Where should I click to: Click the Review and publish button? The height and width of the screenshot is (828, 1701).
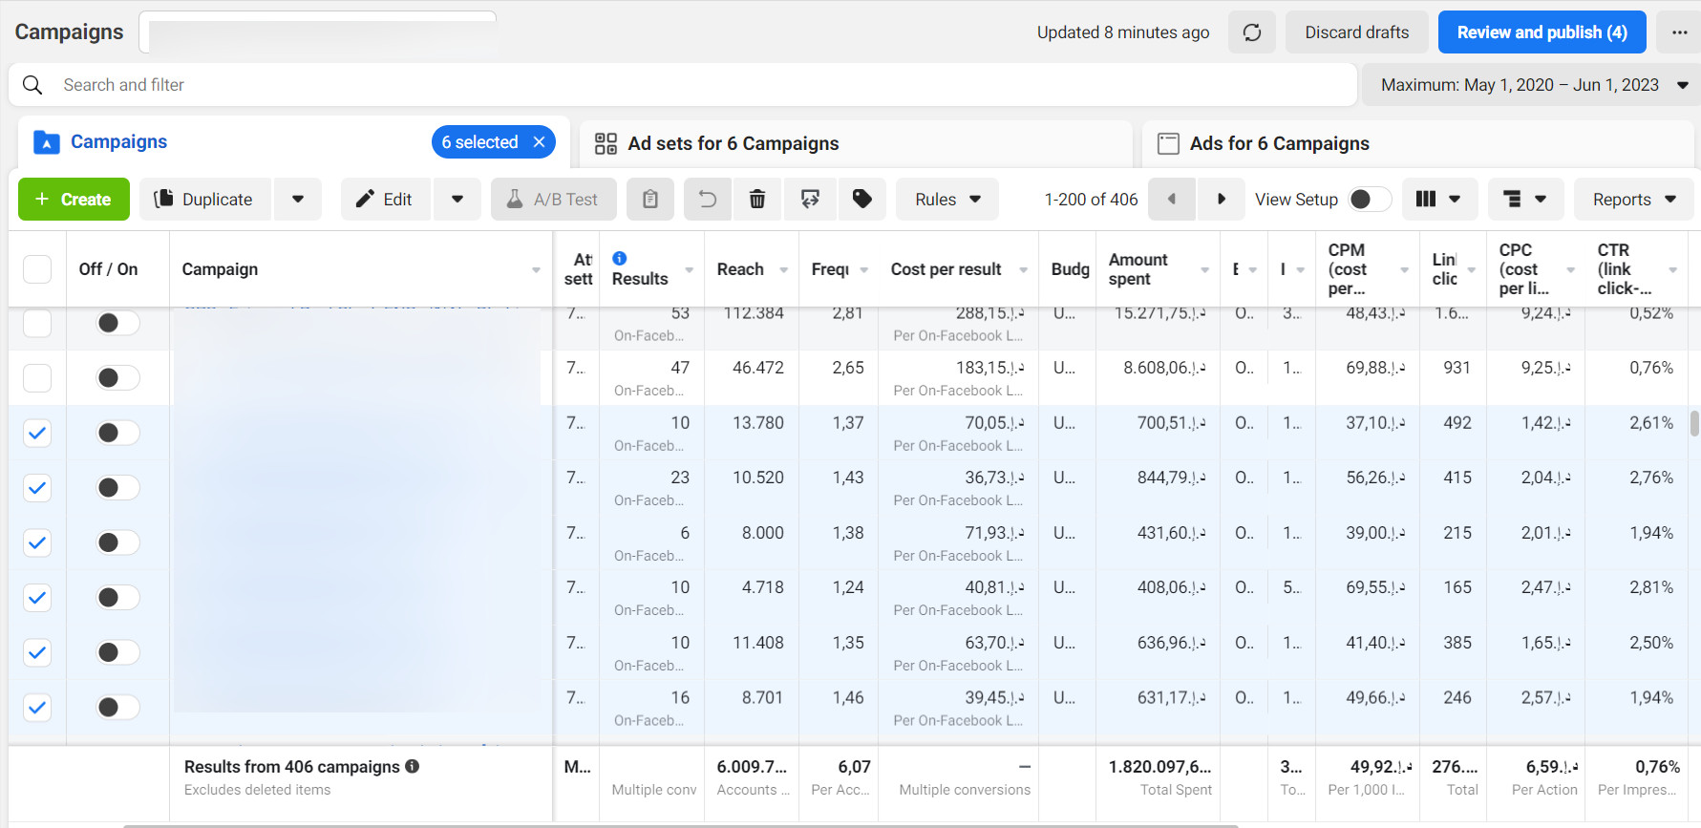(x=1542, y=32)
